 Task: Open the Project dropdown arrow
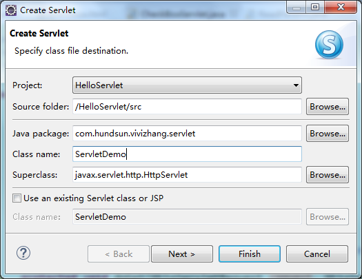click(296, 85)
